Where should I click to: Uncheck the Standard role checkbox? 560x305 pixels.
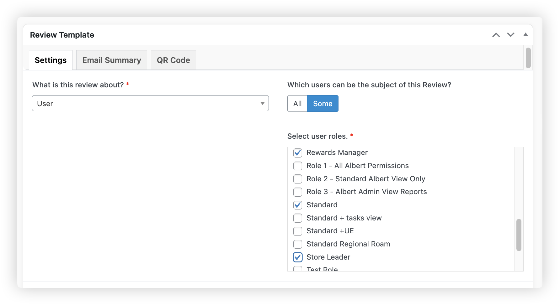tap(298, 205)
